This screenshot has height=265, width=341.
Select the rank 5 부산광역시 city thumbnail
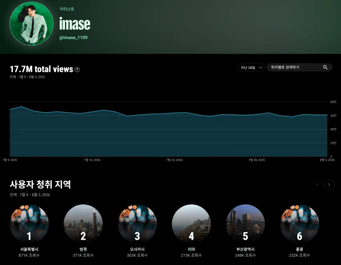pos(245,224)
